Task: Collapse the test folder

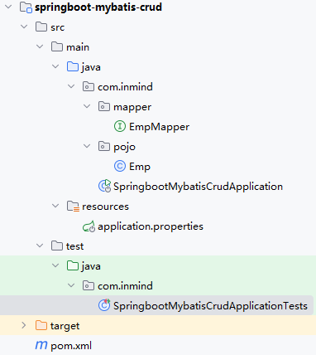Action: click(40, 246)
